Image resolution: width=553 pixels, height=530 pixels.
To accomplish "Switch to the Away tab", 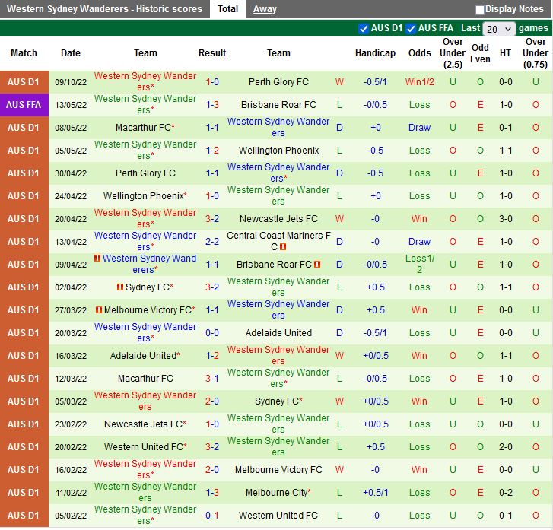I will [265, 9].
